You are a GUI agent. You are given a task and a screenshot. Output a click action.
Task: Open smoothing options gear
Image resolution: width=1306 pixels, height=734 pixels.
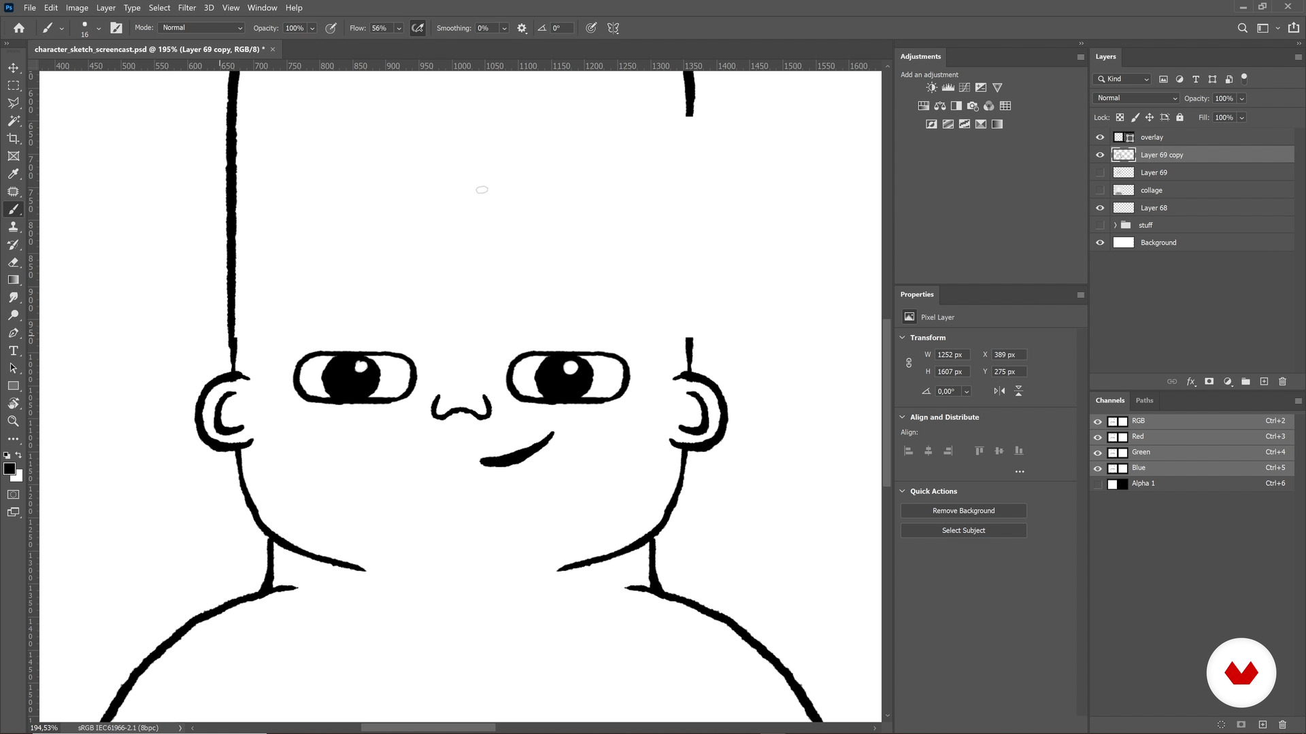pyautogui.click(x=522, y=28)
